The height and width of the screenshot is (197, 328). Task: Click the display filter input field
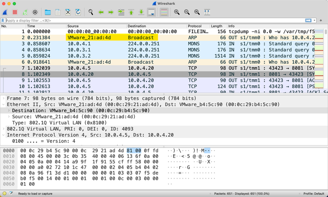pyautogui.click(x=153, y=20)
